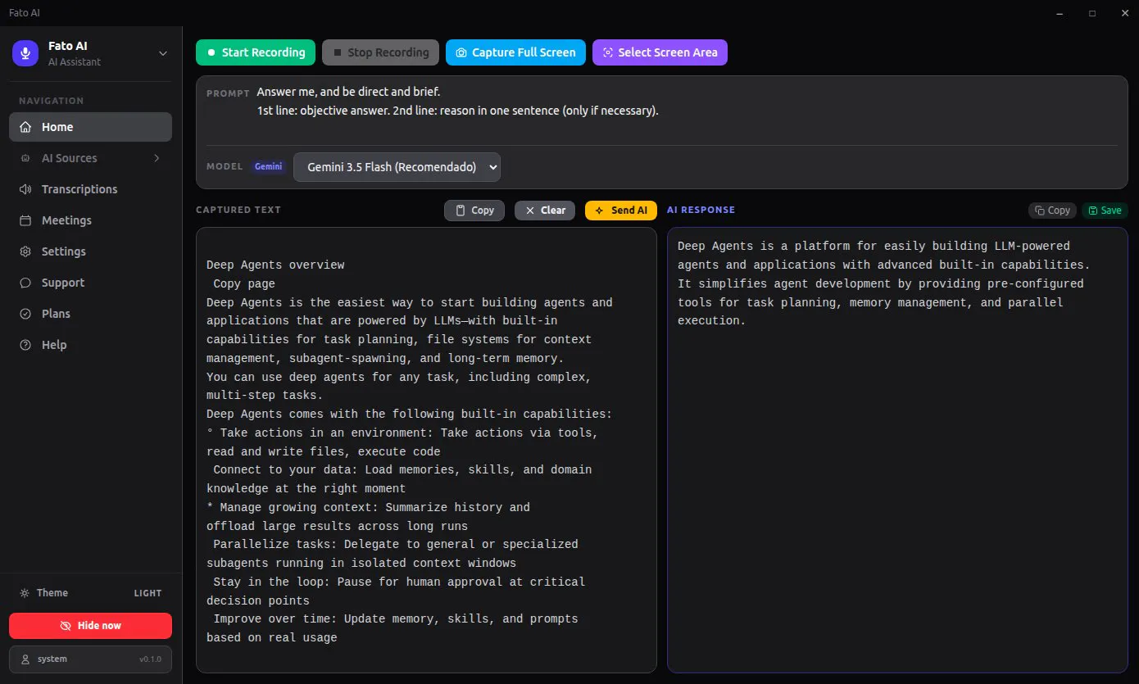Open the Home navigation item
The image size is (1139, 684).
[91, 127]
